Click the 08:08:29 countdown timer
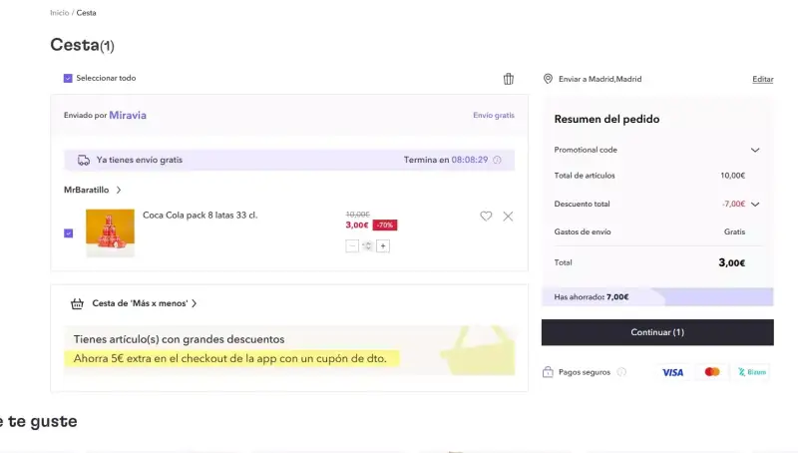 pyautogui.click(x=470, y=160)
